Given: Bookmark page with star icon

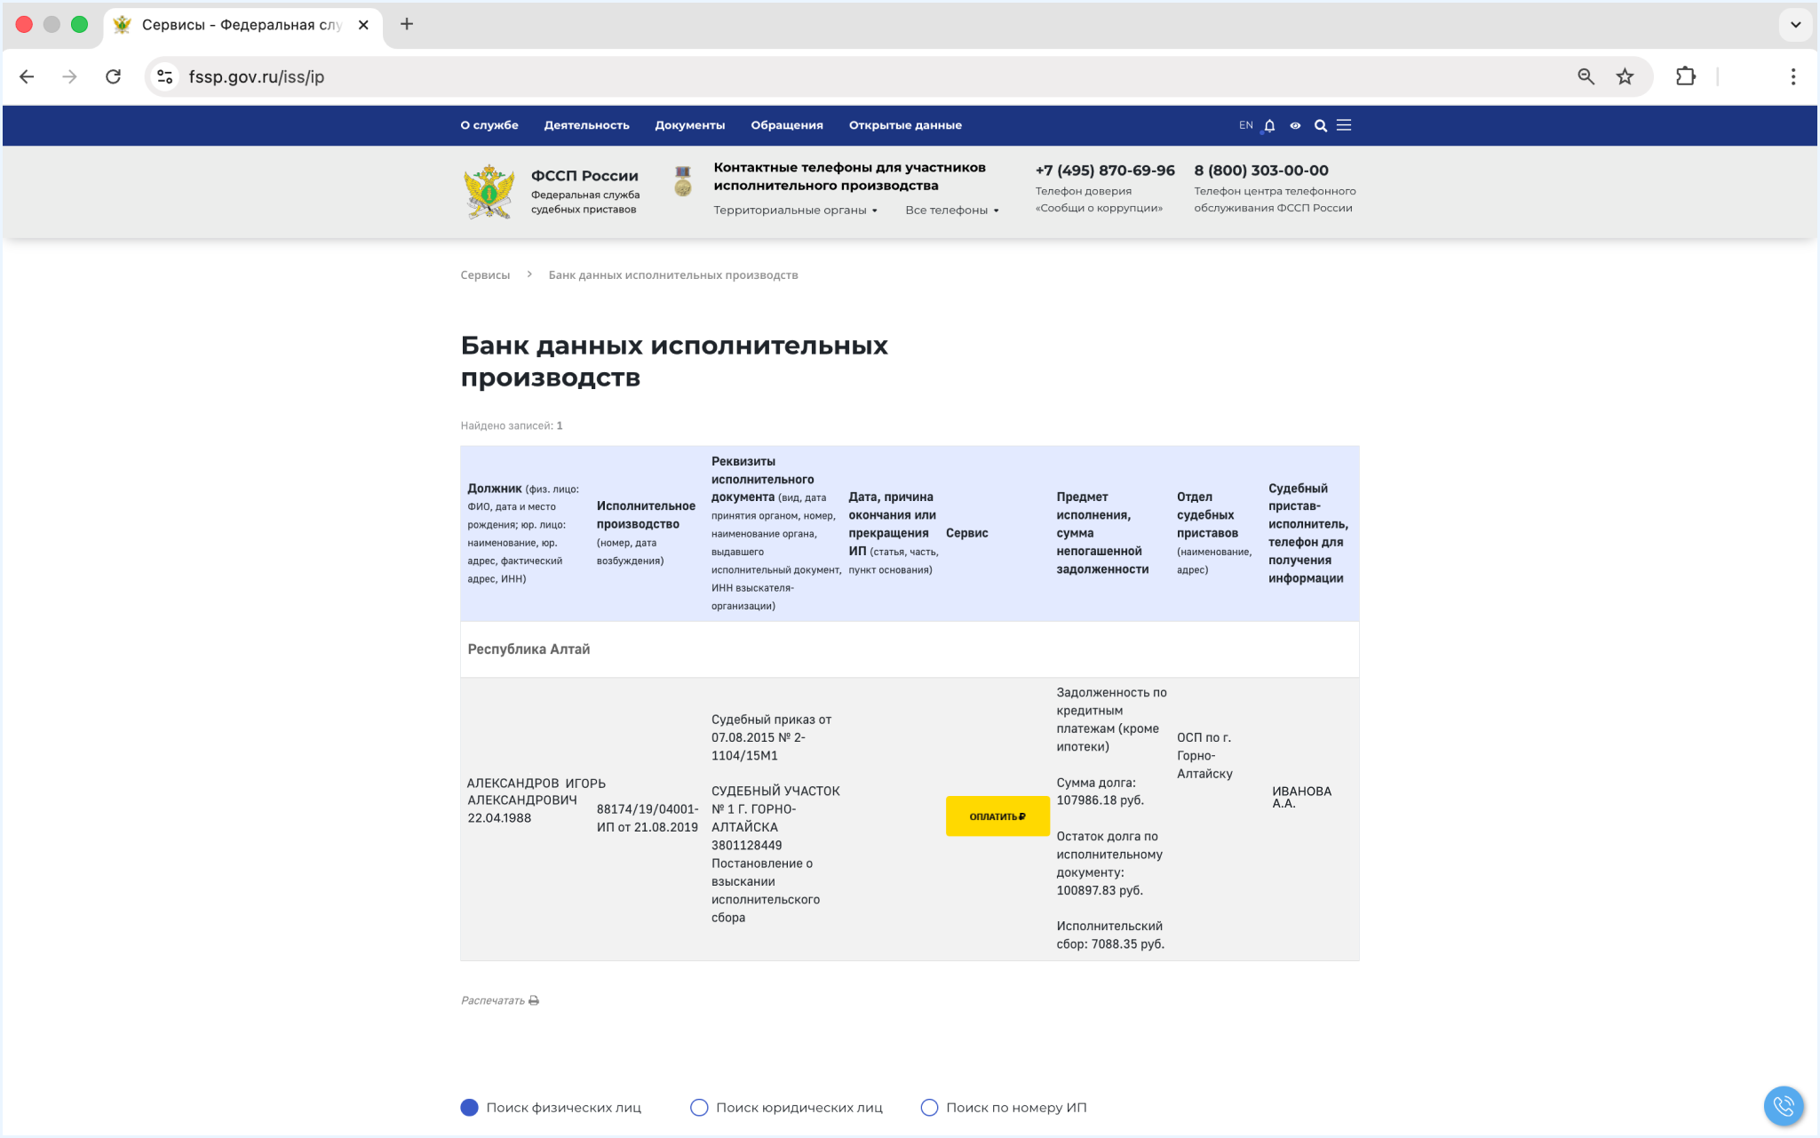Looking at the screenshot, I should 1625,76.
